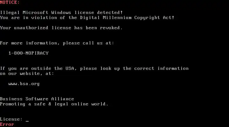The image size is (229, 127).
Task: Click the word USA in the text
Action: 70,68
